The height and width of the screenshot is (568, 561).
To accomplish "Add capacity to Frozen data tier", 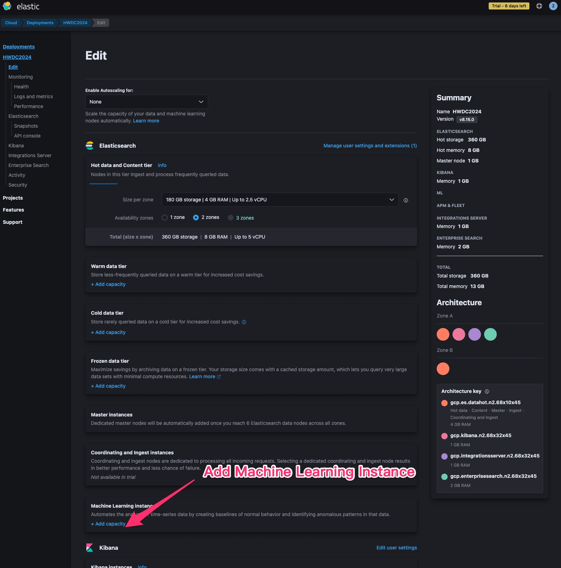I will point(108,386).
